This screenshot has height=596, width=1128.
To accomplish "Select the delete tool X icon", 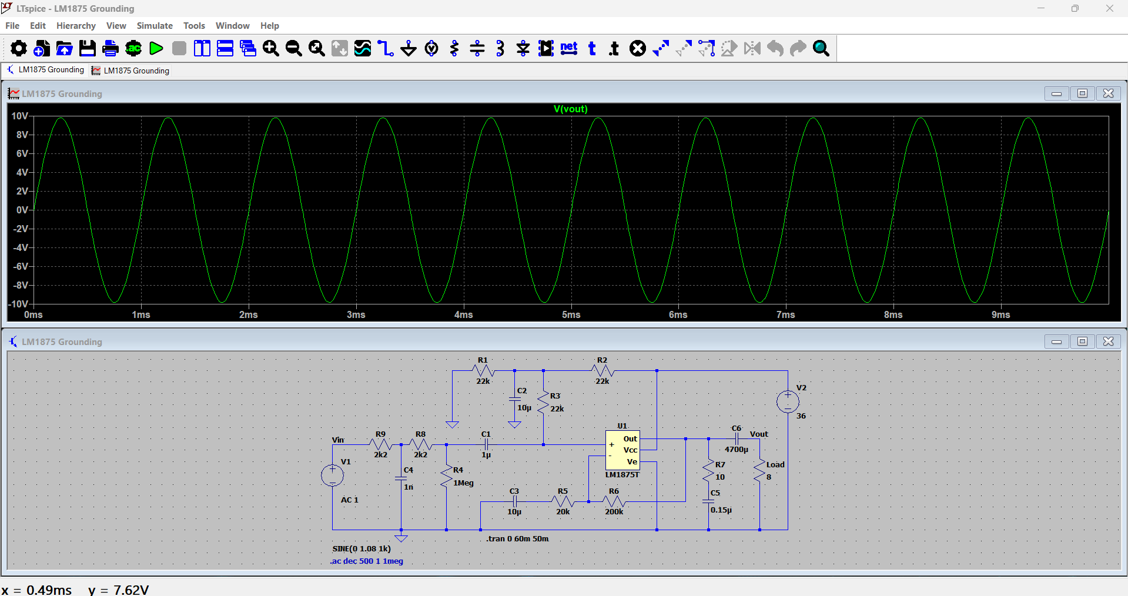I will (x=638, y=48).
